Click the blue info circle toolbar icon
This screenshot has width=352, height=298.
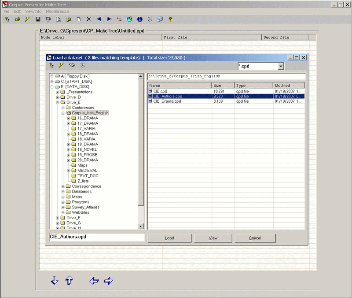(x=140, y=19)
